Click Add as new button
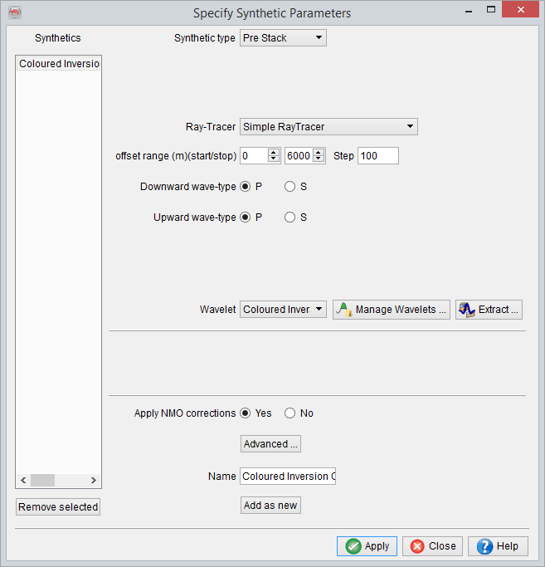The height and width of the screenshot is (567, 545). click(270, 506)
